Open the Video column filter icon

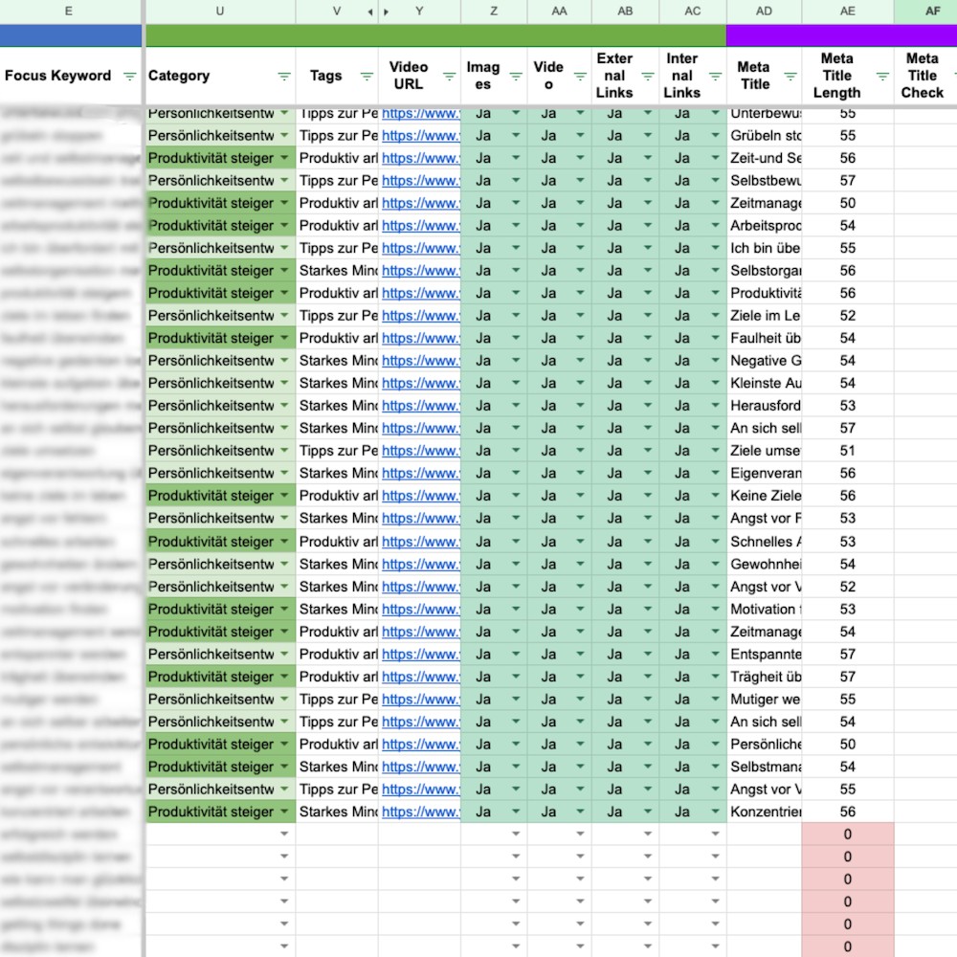pos(580,77)
